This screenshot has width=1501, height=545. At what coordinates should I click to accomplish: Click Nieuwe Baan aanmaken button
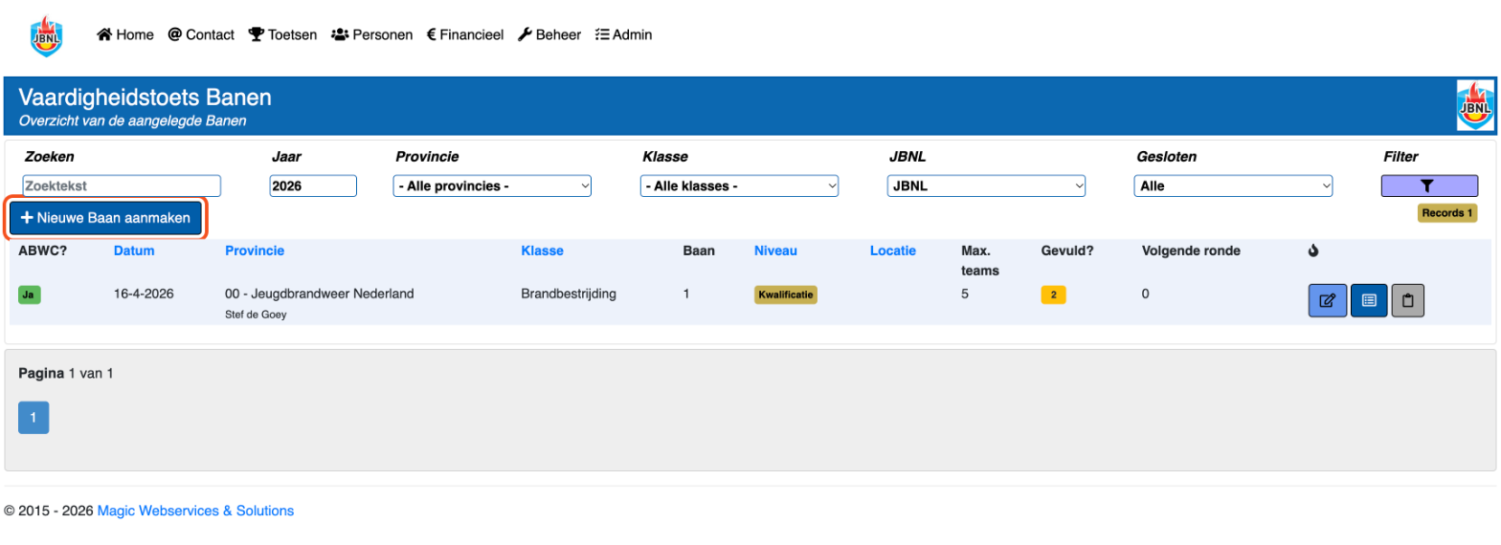106,218
